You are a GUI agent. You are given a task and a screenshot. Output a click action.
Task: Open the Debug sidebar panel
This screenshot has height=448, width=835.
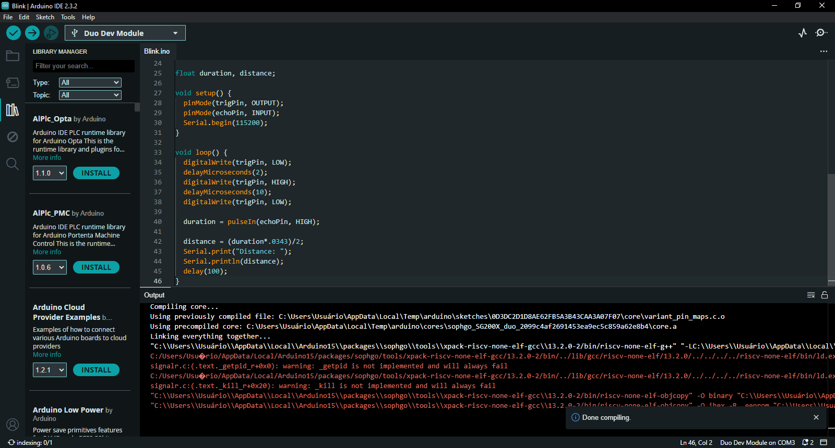13,137
